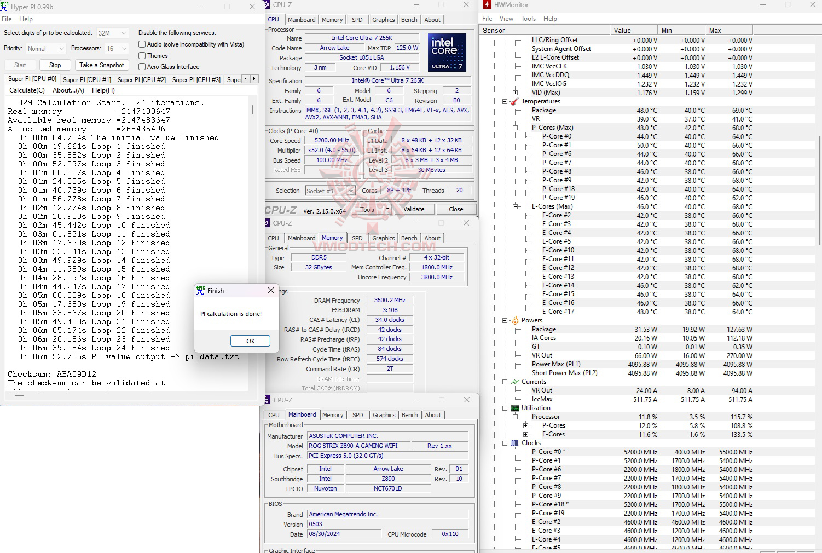The height and width of the screenshot is (553, 822).
Task: Expand P-Cores under Utilization Processor
Action: point(525,425)
